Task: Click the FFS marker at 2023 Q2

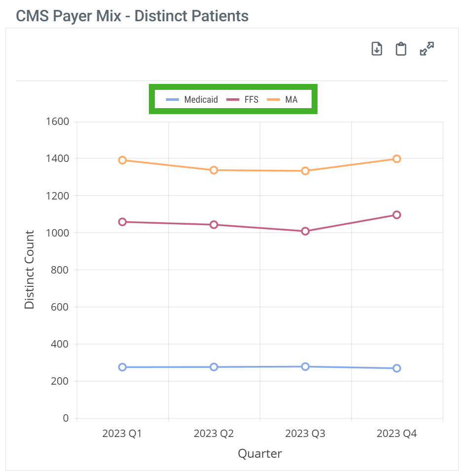Action: pyautogui.click(x=214, y=225)
